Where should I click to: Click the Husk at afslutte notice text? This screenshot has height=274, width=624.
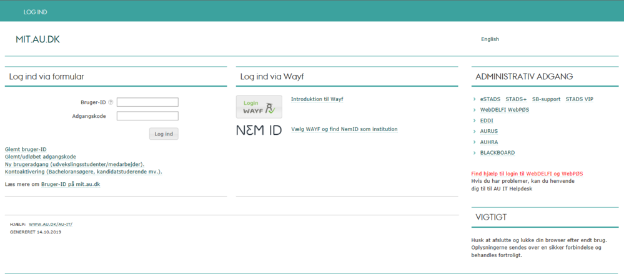tap(539, 248)
